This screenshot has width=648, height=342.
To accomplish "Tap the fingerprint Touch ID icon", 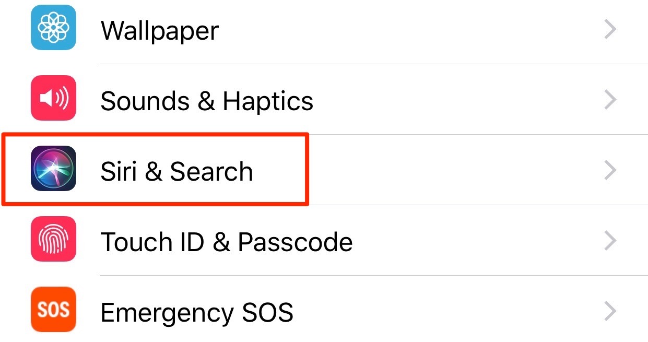I will click(53, 239).
